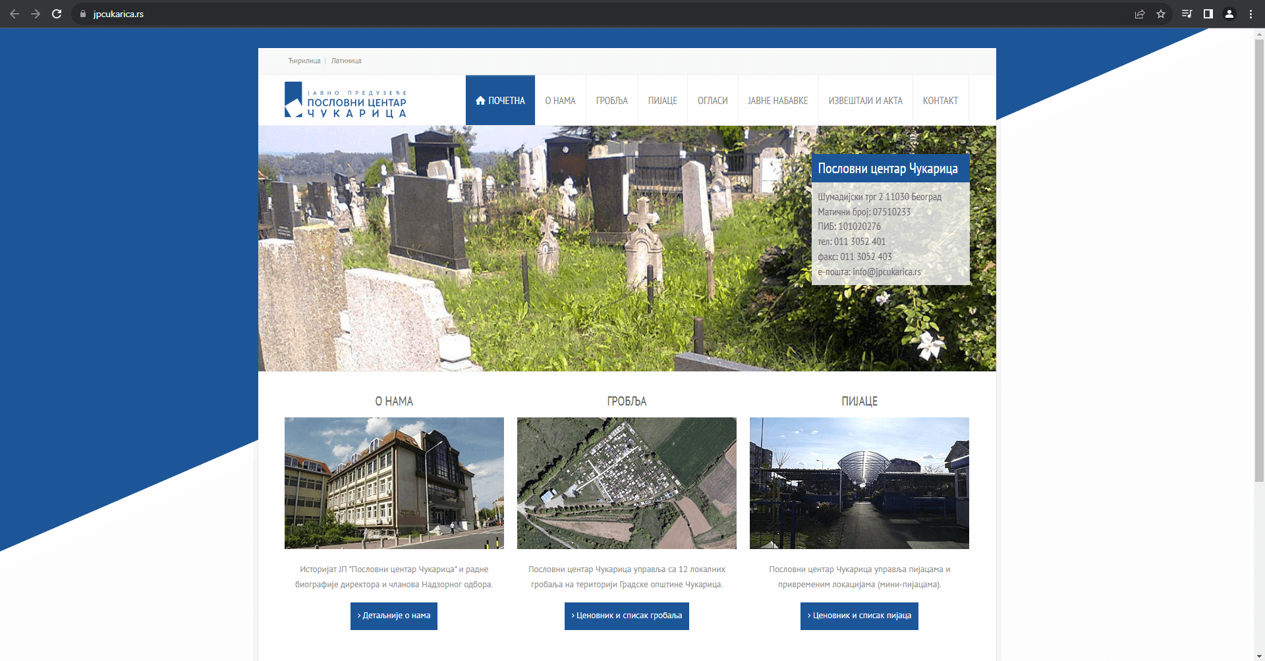
Task: Open the market photo under ПИЈАЦЕ
Action: point(859,483)
